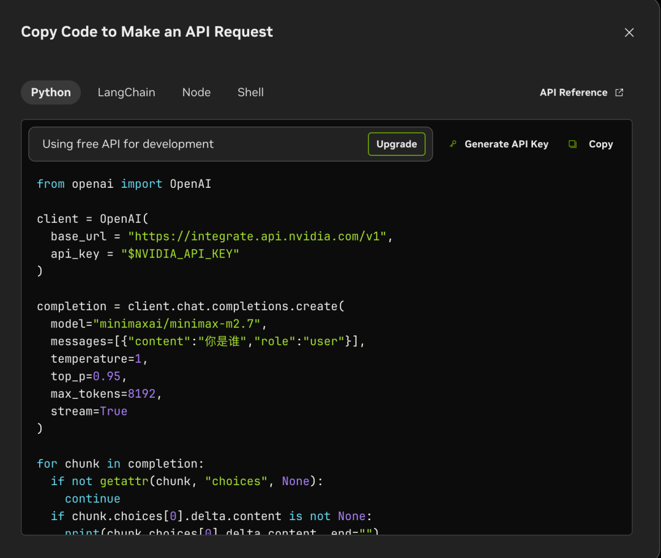Open the Node code tab
Viewport: 661px width, 558px height.
(x=196, y=92)
